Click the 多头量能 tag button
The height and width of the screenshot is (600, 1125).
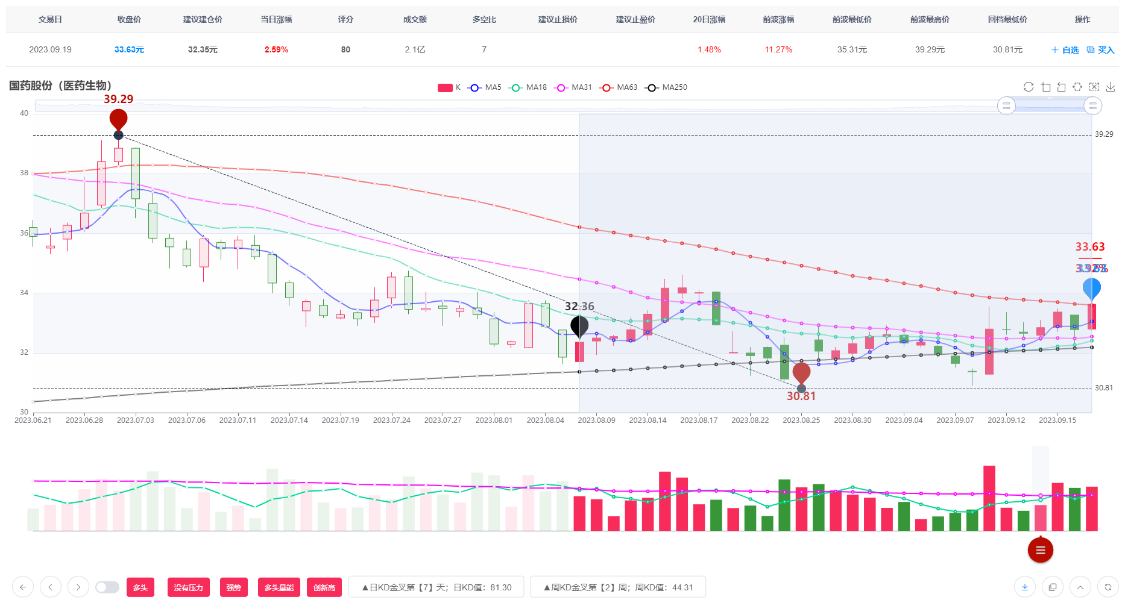pos(279,587)
